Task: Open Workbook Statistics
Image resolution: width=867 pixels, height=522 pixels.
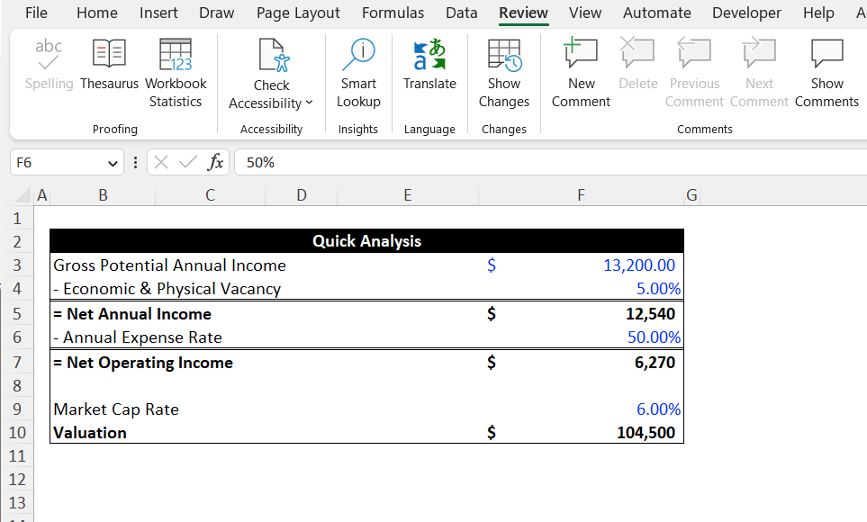Action: (176, 73)
